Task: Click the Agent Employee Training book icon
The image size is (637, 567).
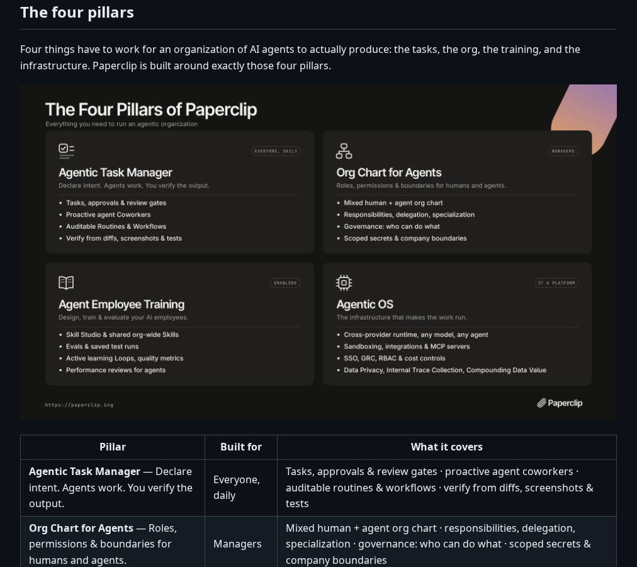Action: (x=66, y=283)
